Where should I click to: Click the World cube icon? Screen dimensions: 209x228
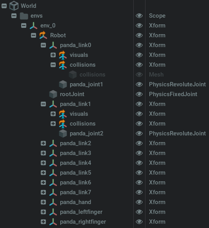(x=14, y=6)
